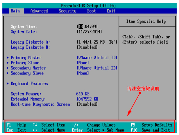Switch to the Advanced tab
This screenshot has width=179, height=135.
click(x=39, y=11)
